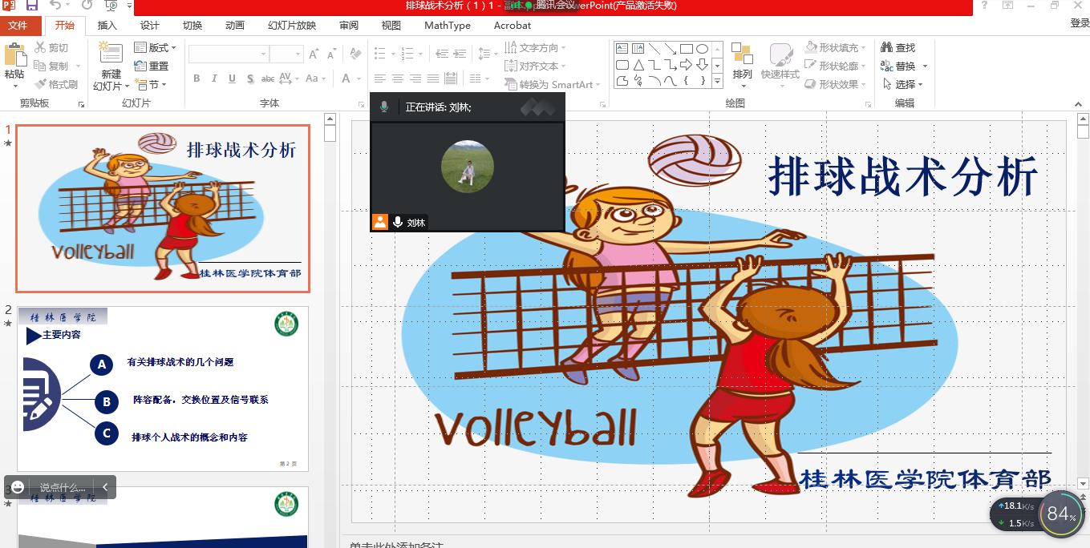
Task: Select slide 2 thumbnail 主要内容
Action: [x=163, y=389]
